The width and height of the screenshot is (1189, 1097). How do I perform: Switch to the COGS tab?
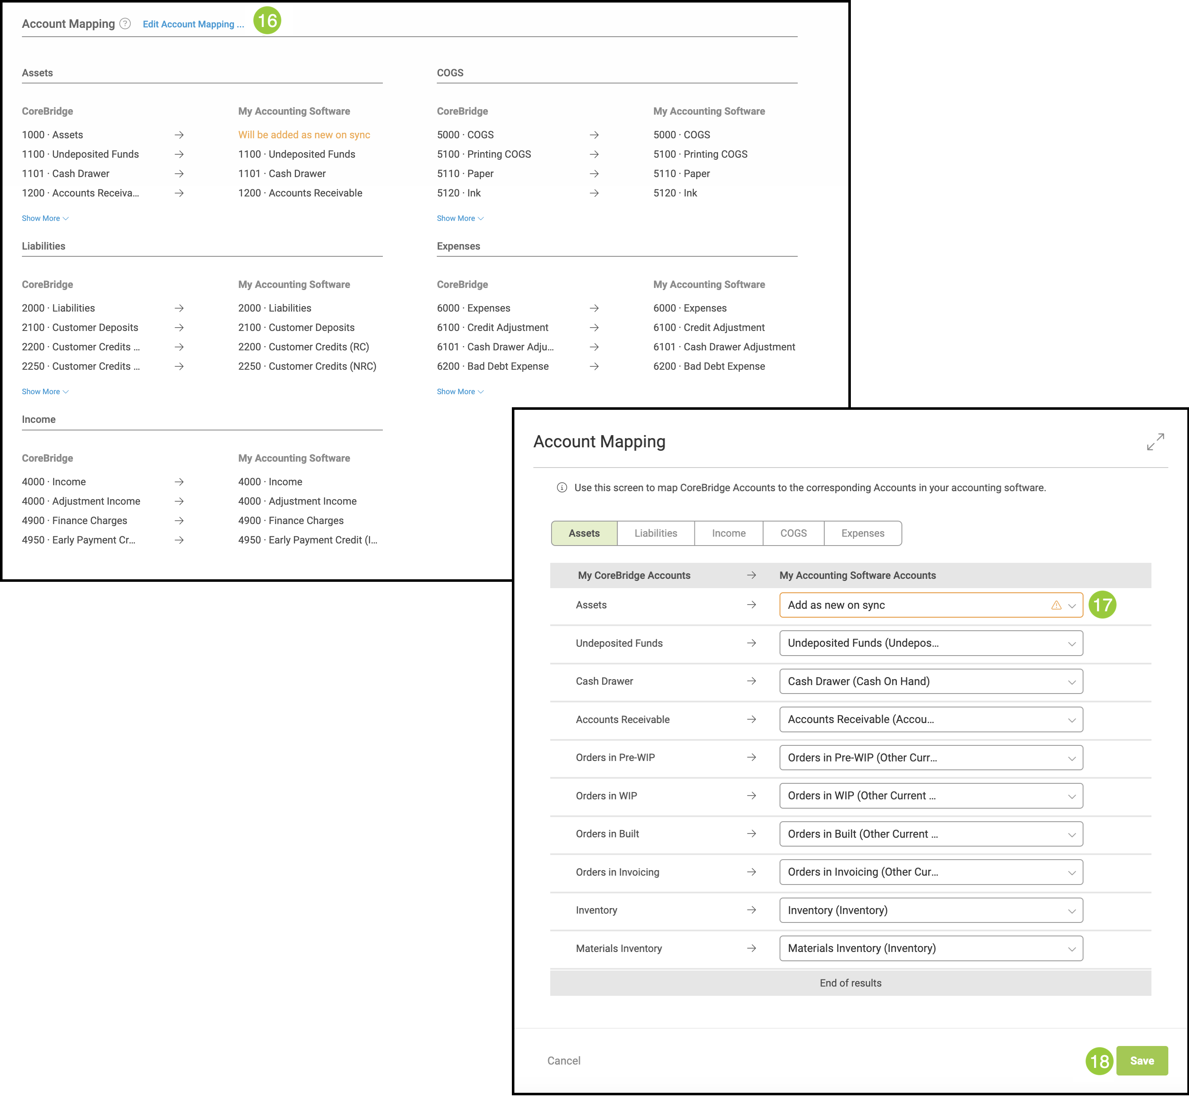pyautogui.click(x=793, y=533)
